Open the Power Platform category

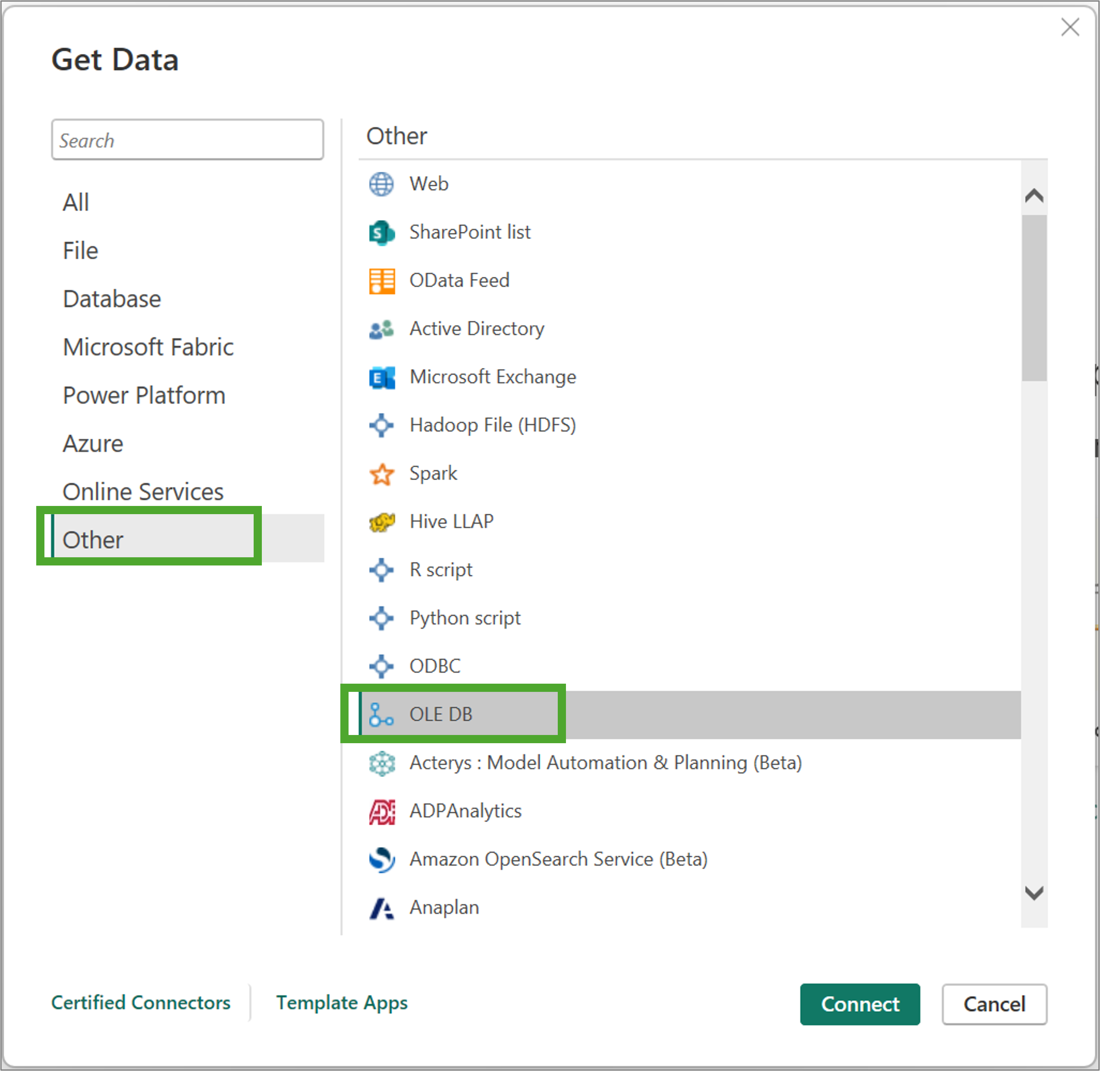144,396
